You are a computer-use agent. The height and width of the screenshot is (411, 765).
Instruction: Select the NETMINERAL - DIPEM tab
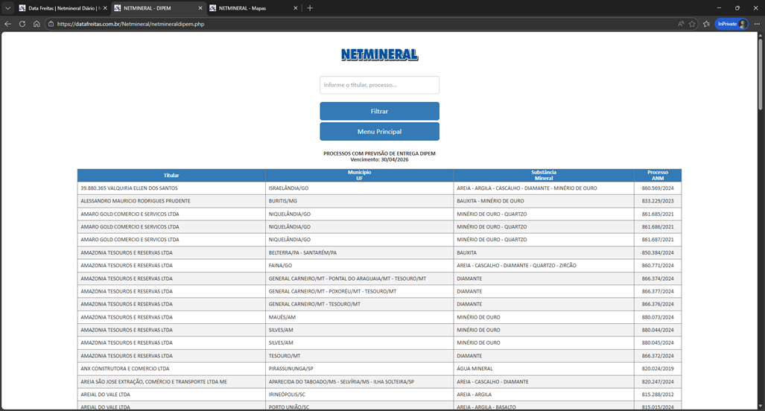[158, 8]
